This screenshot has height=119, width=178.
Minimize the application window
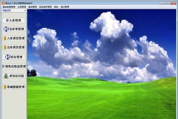click(162, 3)
